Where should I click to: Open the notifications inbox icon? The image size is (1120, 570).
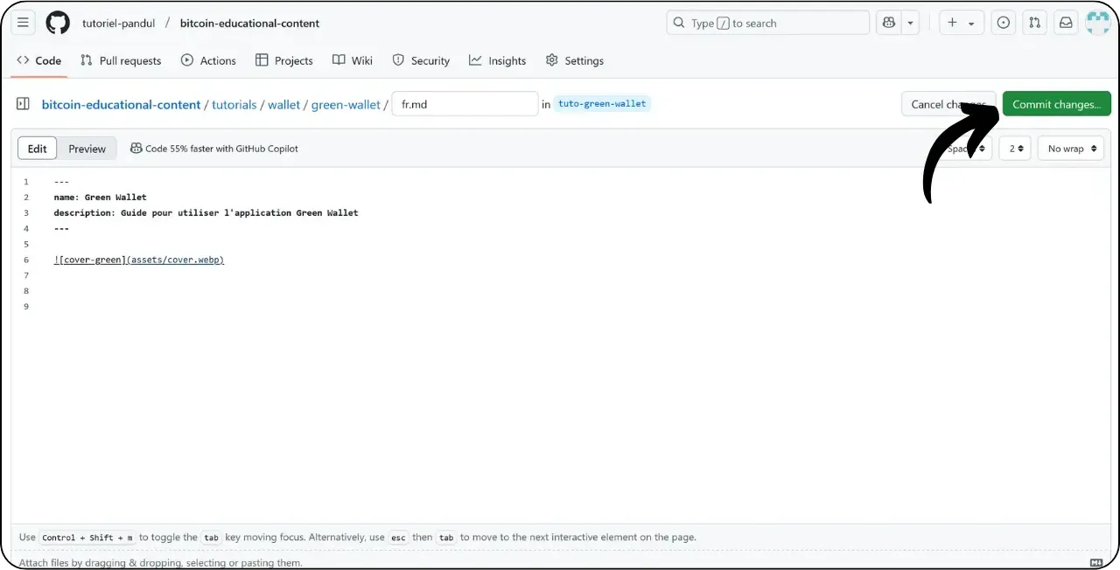pos(1066,22)
